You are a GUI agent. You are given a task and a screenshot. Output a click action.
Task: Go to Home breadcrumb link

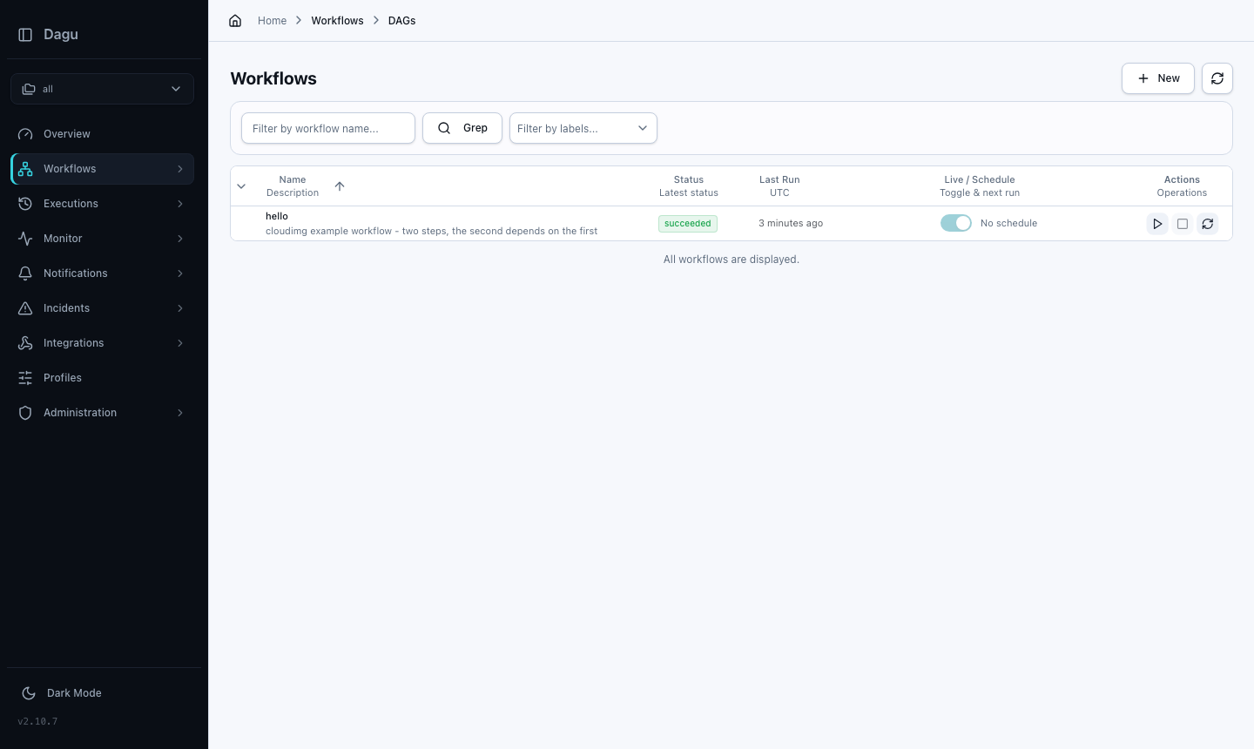coord(272,21)
